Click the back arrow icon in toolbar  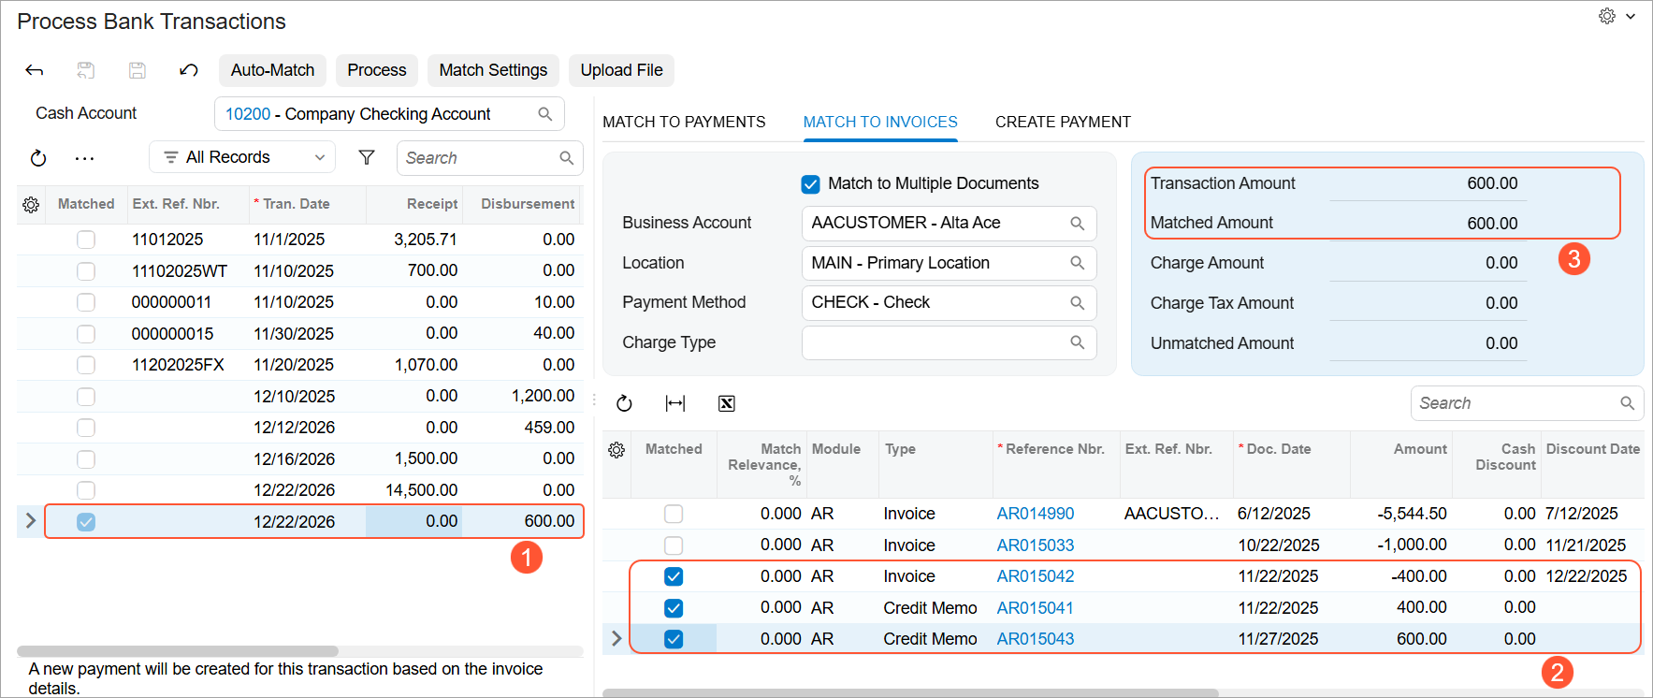coord(35,70)
